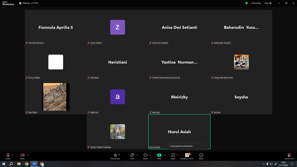The height and width of the screenshot is (167, 297).
Task: Select Heristiani video tile
Action: tap(117, 62)
